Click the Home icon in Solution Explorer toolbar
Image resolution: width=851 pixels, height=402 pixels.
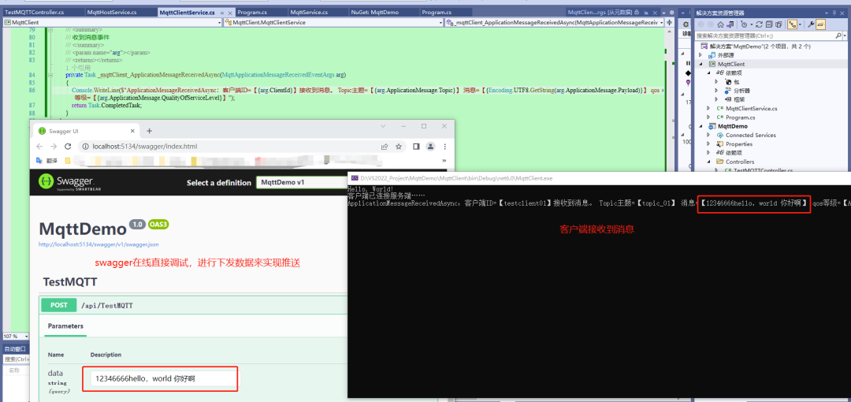pos(721,24)
